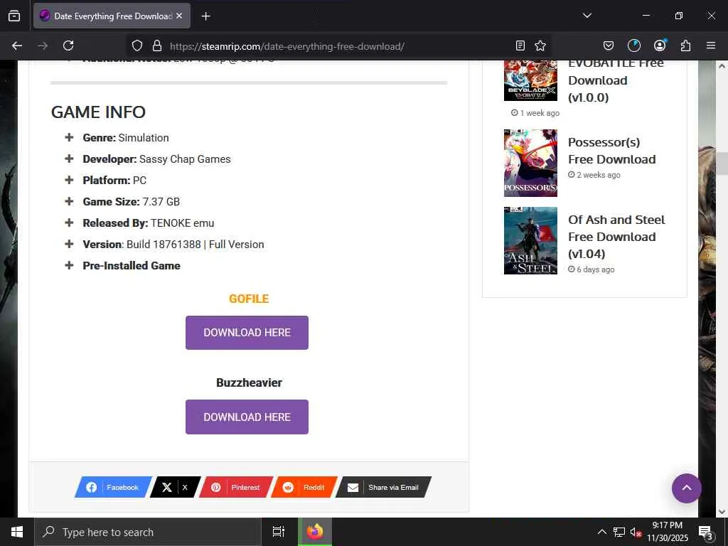Click 'Developer: Sassy Chap Games' list item
The height and width of the screenshot is (546, 728).
coord(156,159)
